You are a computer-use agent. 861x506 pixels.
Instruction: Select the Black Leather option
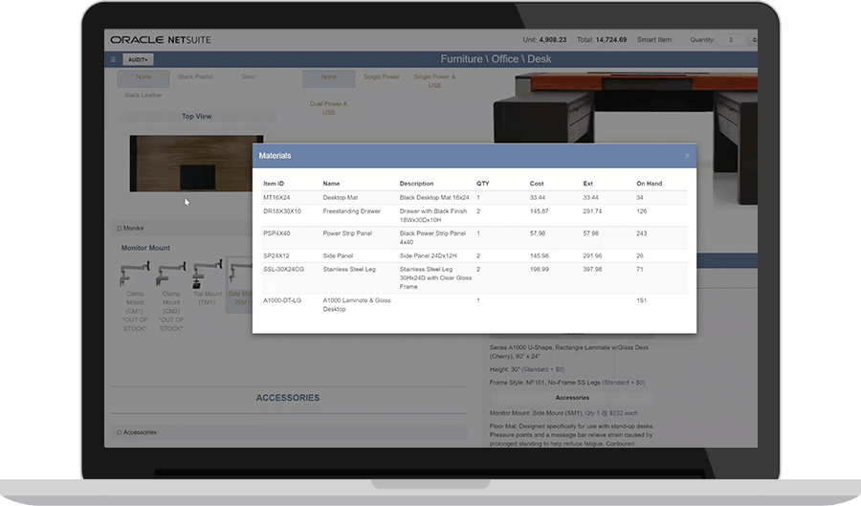tap(143, 95)
